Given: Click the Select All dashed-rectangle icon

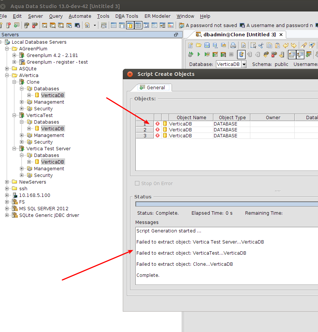Looking at the screenshot, I should point(253,45).
